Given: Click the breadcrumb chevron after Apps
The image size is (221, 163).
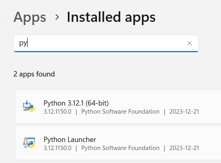Looking at the screenshot, I should [57, 17].
